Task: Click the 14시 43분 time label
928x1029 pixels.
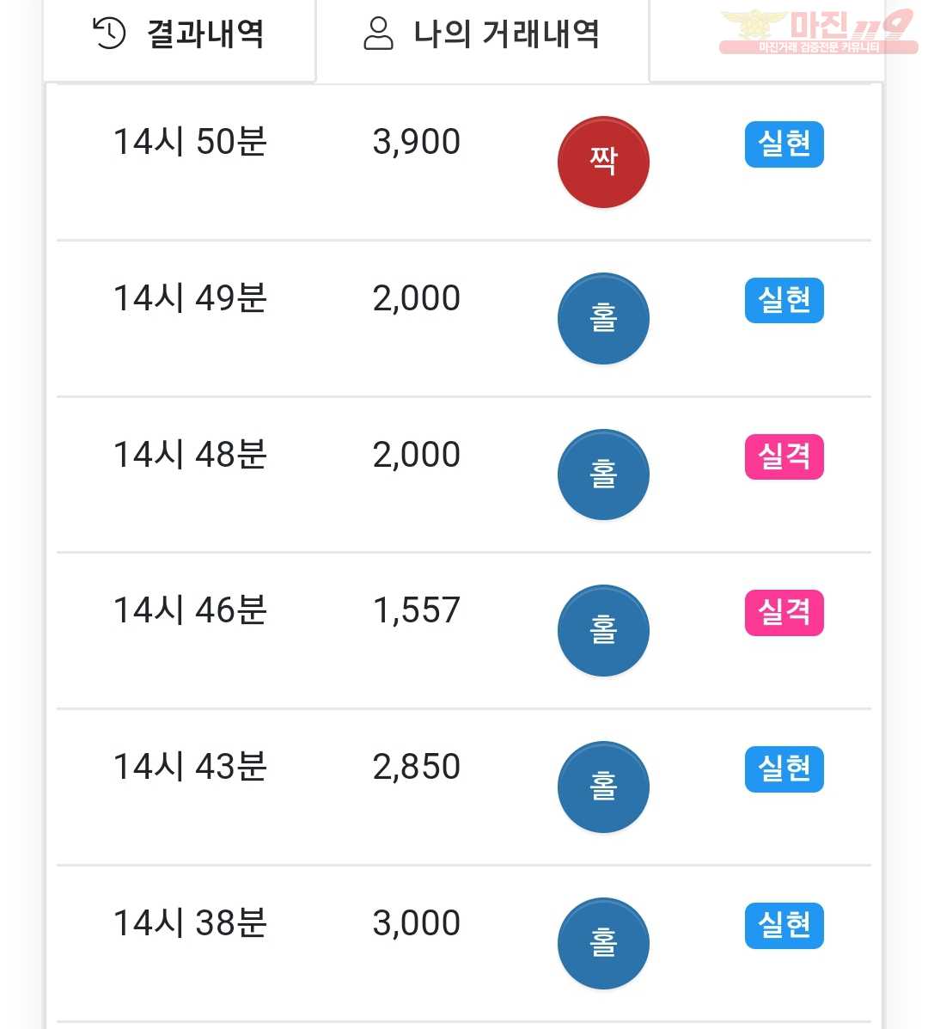Action: click(x=190, y=767)
